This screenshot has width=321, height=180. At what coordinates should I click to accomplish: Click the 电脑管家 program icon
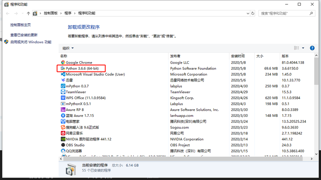point(63,122)
